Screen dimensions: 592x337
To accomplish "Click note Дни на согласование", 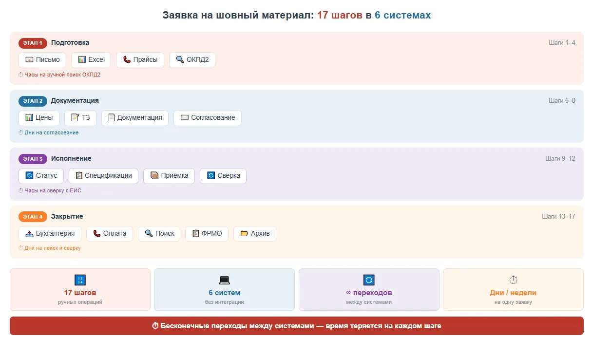I will (x=48, y=133).
